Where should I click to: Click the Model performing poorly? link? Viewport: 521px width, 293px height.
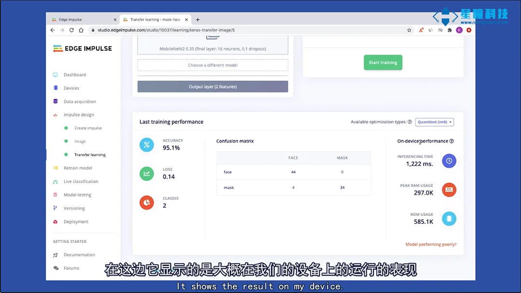coord(431,244)
